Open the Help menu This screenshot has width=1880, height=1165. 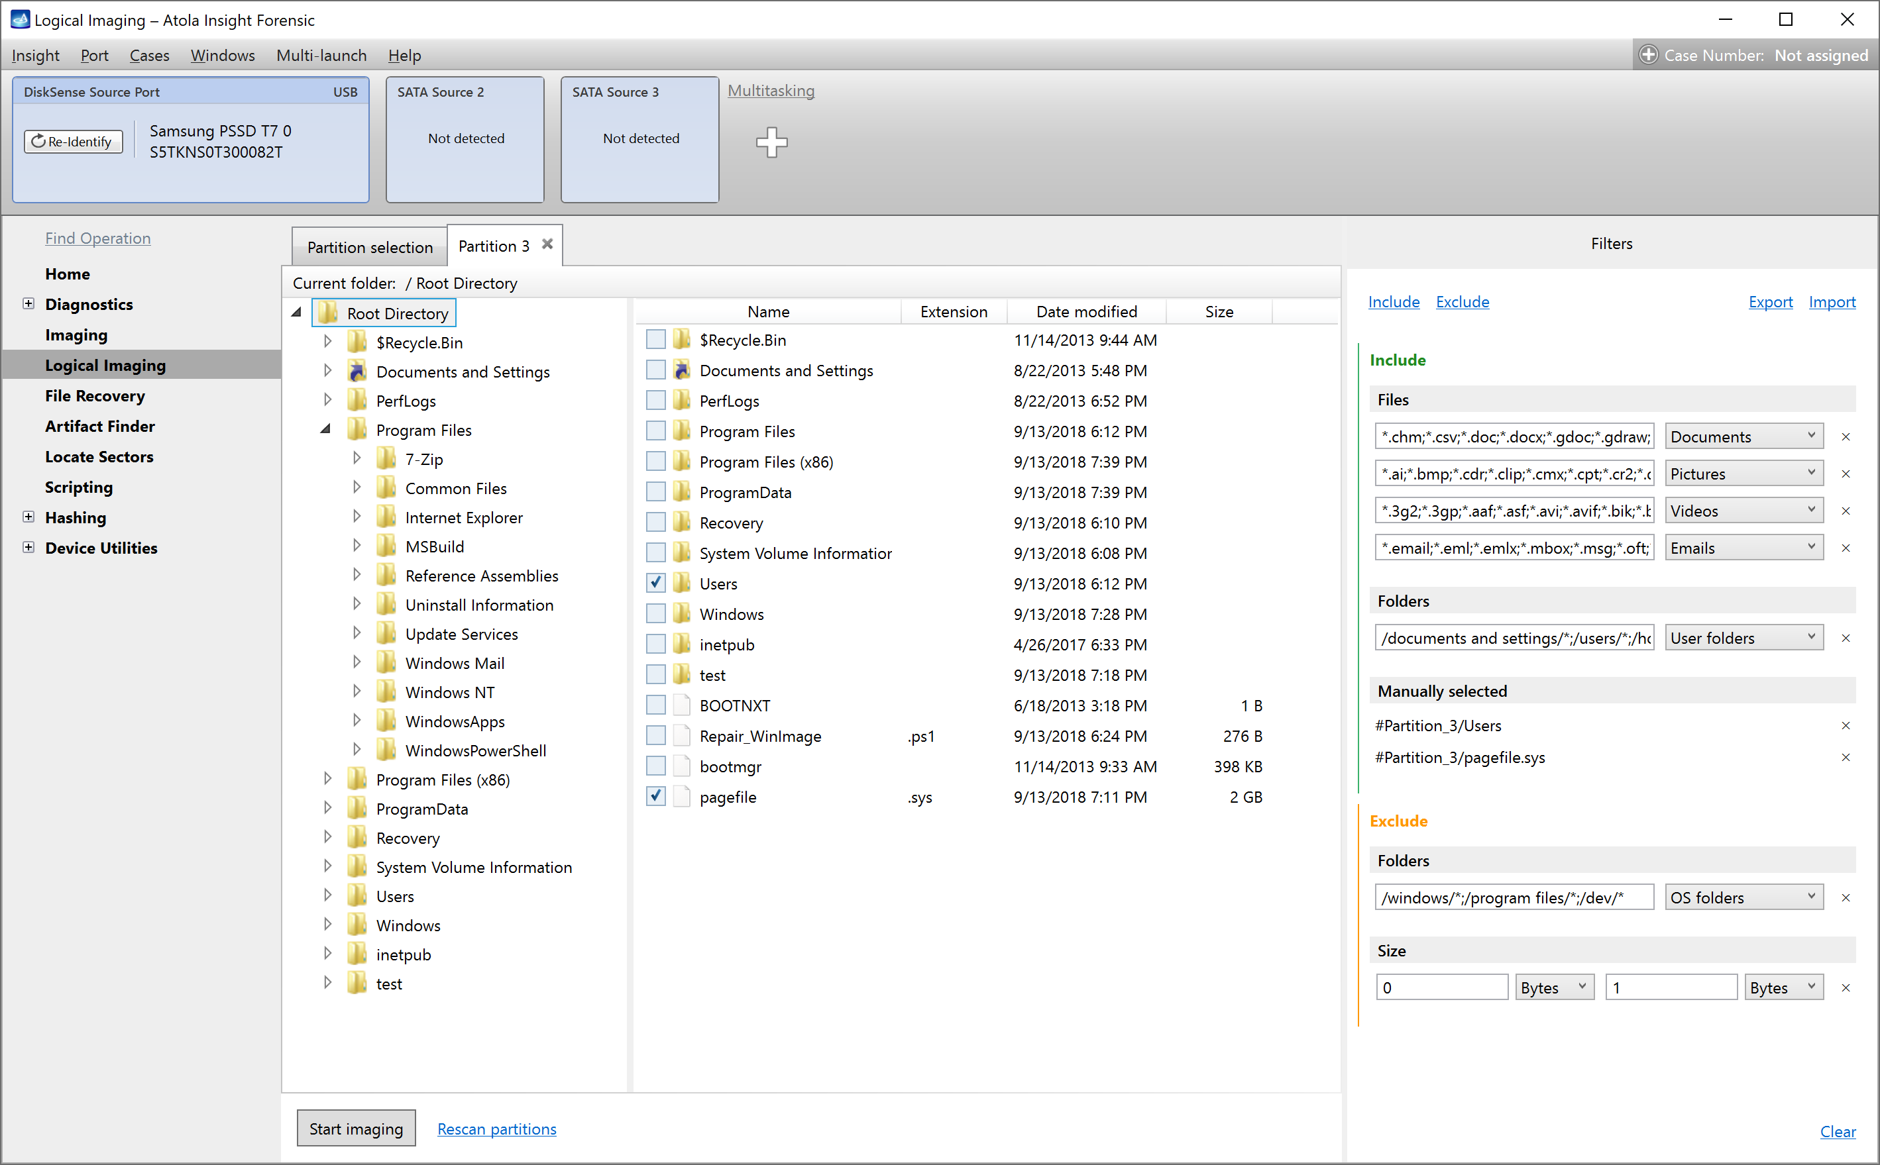(x=405, y=56)
